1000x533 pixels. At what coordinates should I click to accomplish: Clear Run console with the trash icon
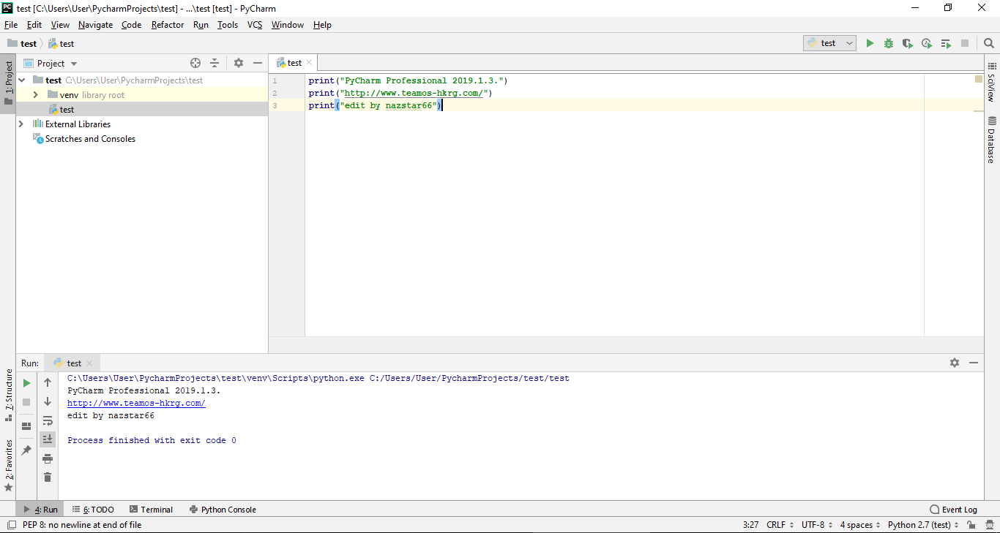tap(48, 477)
